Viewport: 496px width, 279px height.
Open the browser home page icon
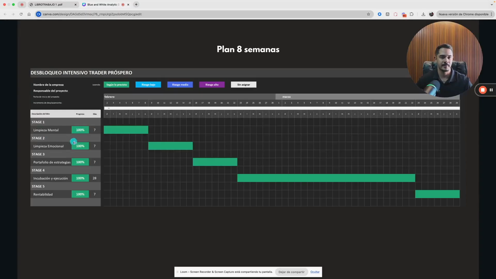click(x=29, y=14)
